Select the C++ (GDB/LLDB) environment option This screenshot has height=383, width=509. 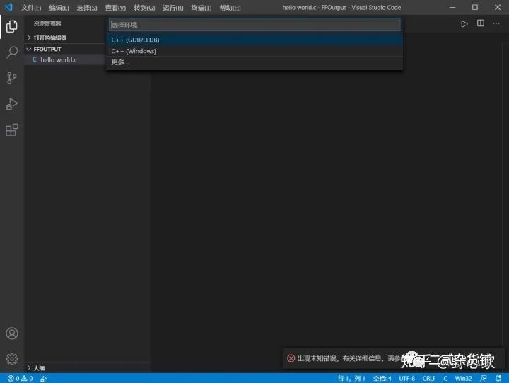pyautogui.click(x=255, y=40)
